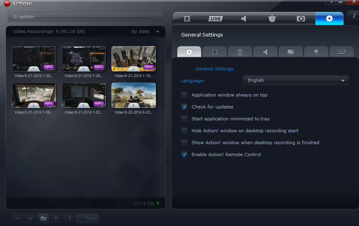Disable Enable Action! Remote Control
The image size is (359, 226).
point(184,155)
